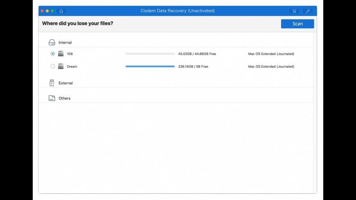Maximize the window with green button

point(52,11)
